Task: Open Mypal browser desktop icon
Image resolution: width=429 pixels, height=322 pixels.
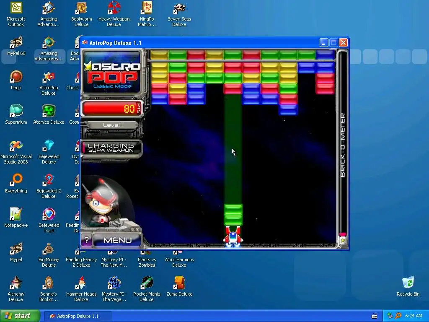Action: tap(16, 252)
